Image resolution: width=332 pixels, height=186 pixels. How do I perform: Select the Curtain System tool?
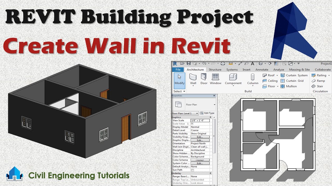tap(294, 75)
